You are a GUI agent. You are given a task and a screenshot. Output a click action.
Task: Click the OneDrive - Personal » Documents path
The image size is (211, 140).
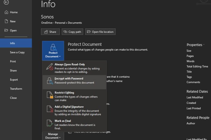[x=61, y=23]
